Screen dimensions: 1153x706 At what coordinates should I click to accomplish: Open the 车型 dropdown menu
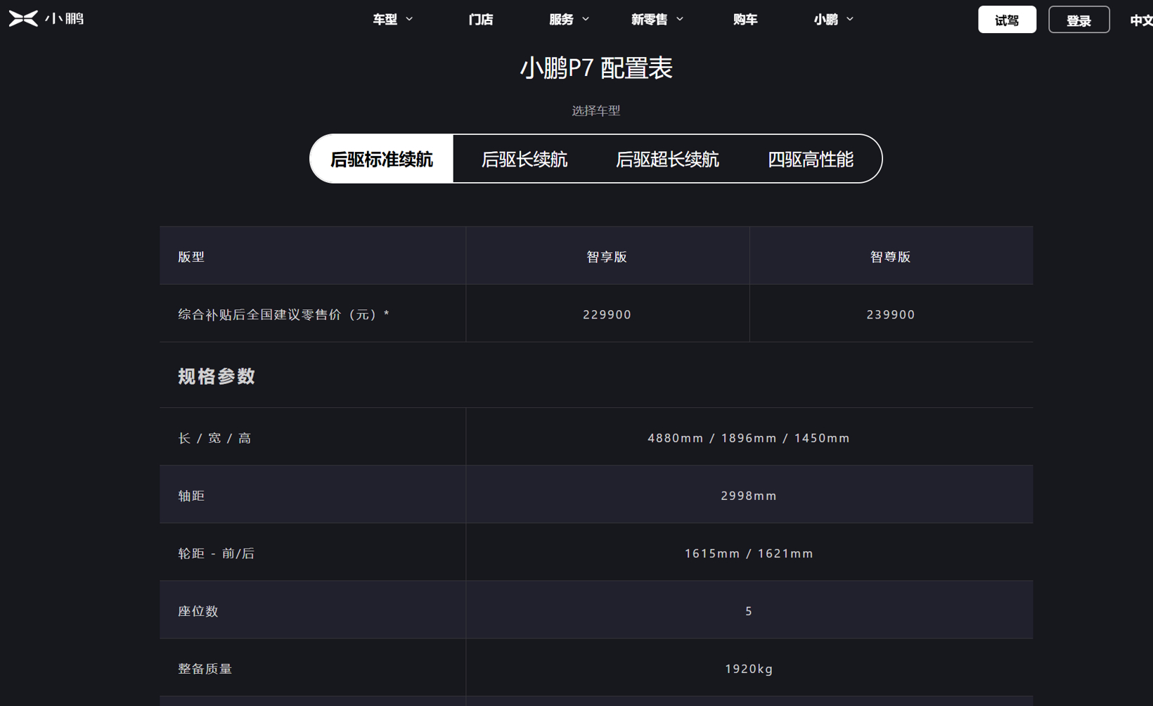392,20
